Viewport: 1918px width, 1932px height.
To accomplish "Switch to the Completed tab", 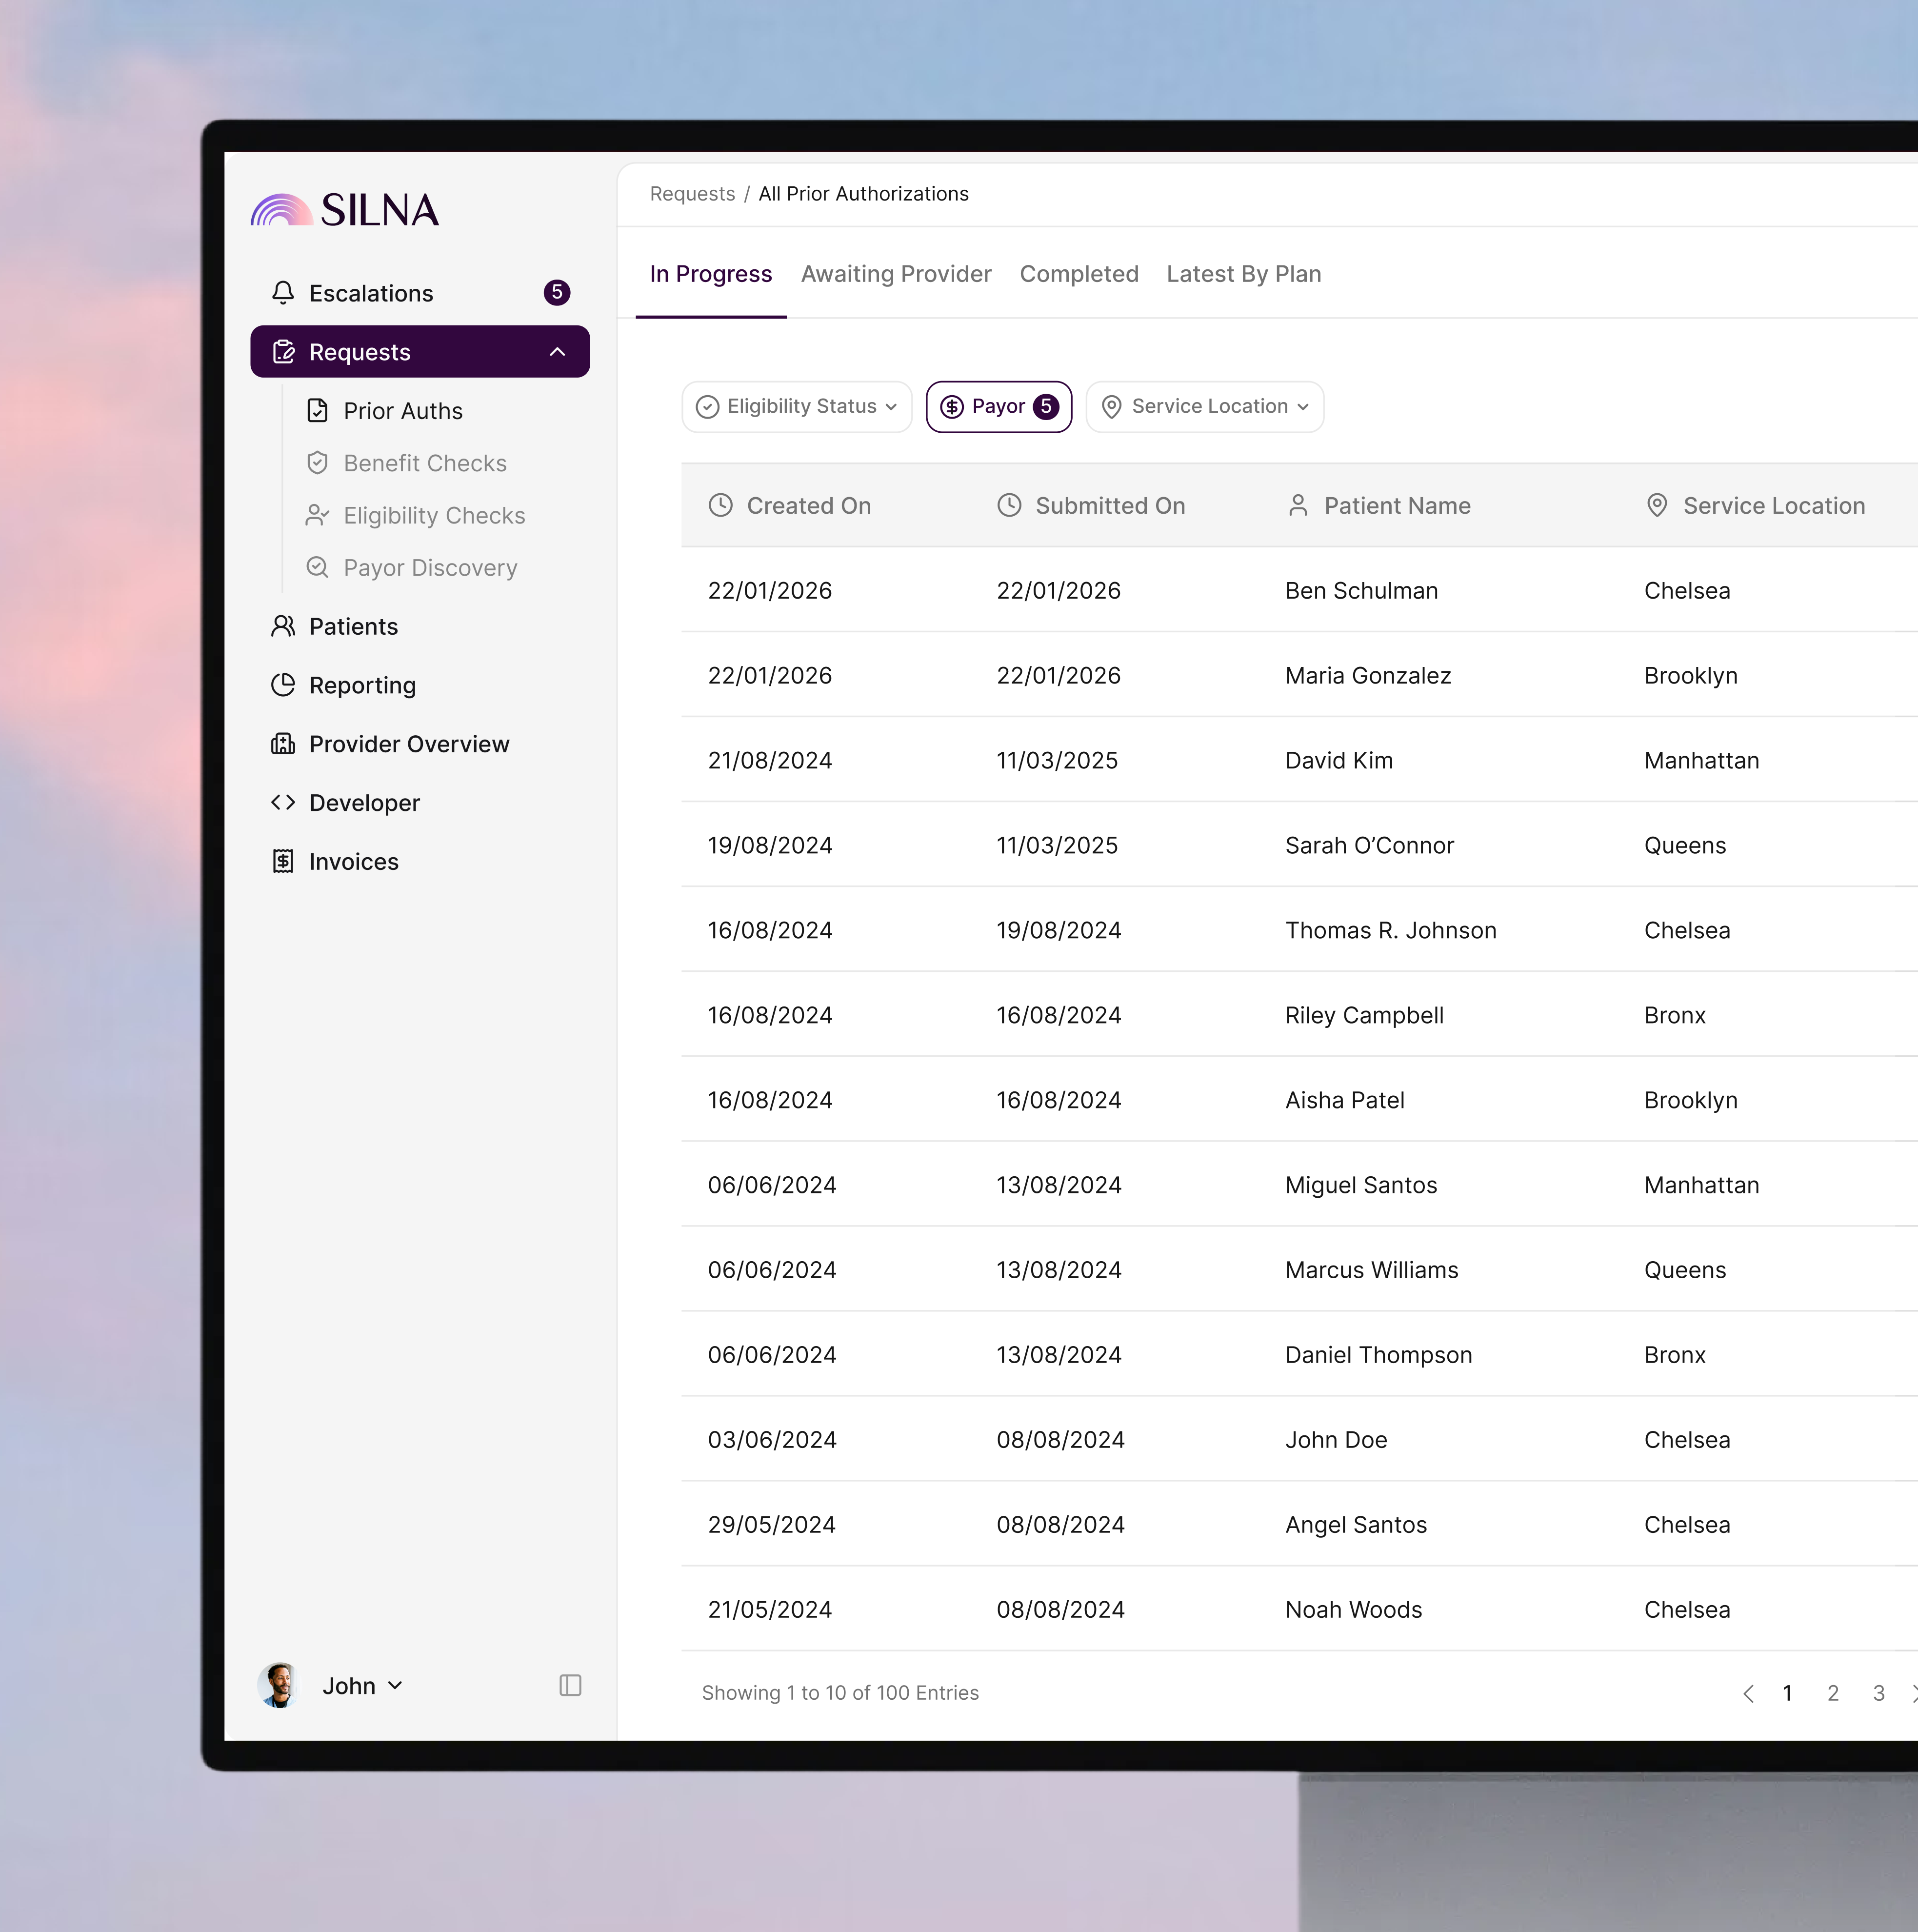I will coord(1078,274).
